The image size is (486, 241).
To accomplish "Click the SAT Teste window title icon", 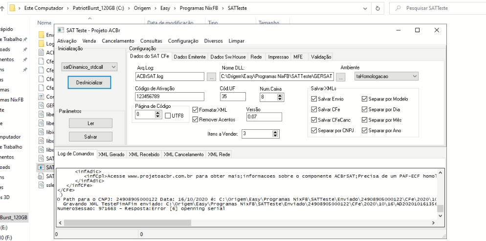I will (61, 30).
